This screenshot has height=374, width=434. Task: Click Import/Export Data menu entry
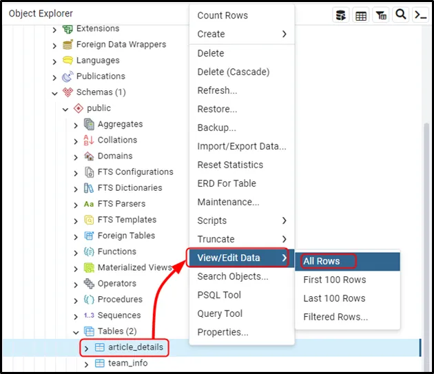(x=241, y=146)
